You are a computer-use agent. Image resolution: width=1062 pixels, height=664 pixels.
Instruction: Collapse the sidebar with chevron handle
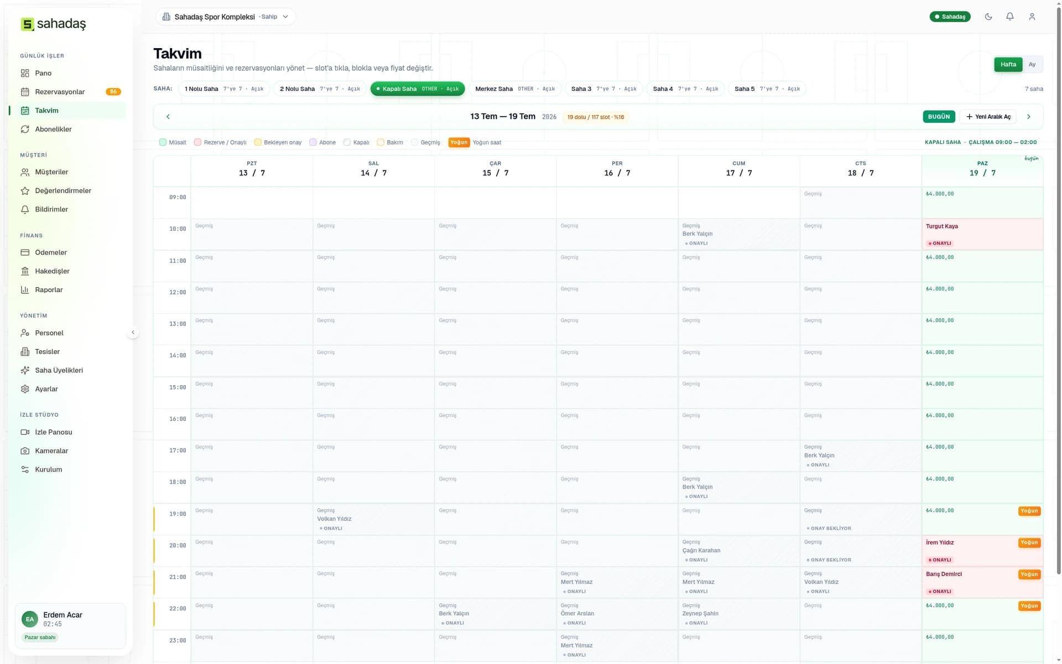tap(133, 333)
